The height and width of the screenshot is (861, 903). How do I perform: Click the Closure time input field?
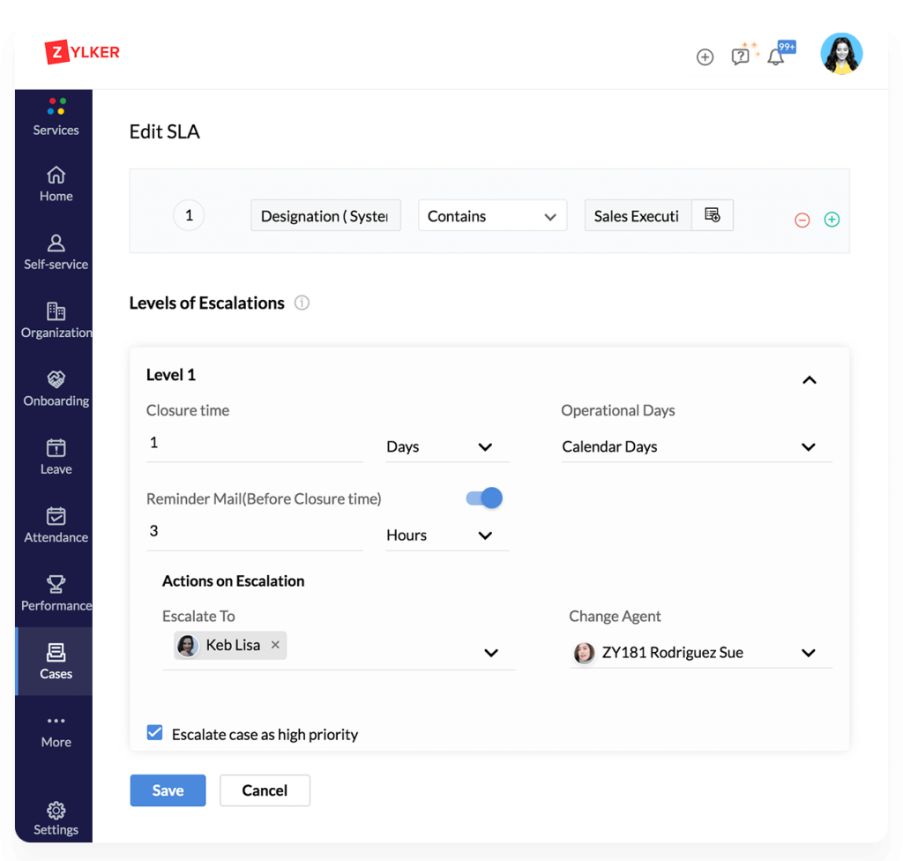pos(255,443)
